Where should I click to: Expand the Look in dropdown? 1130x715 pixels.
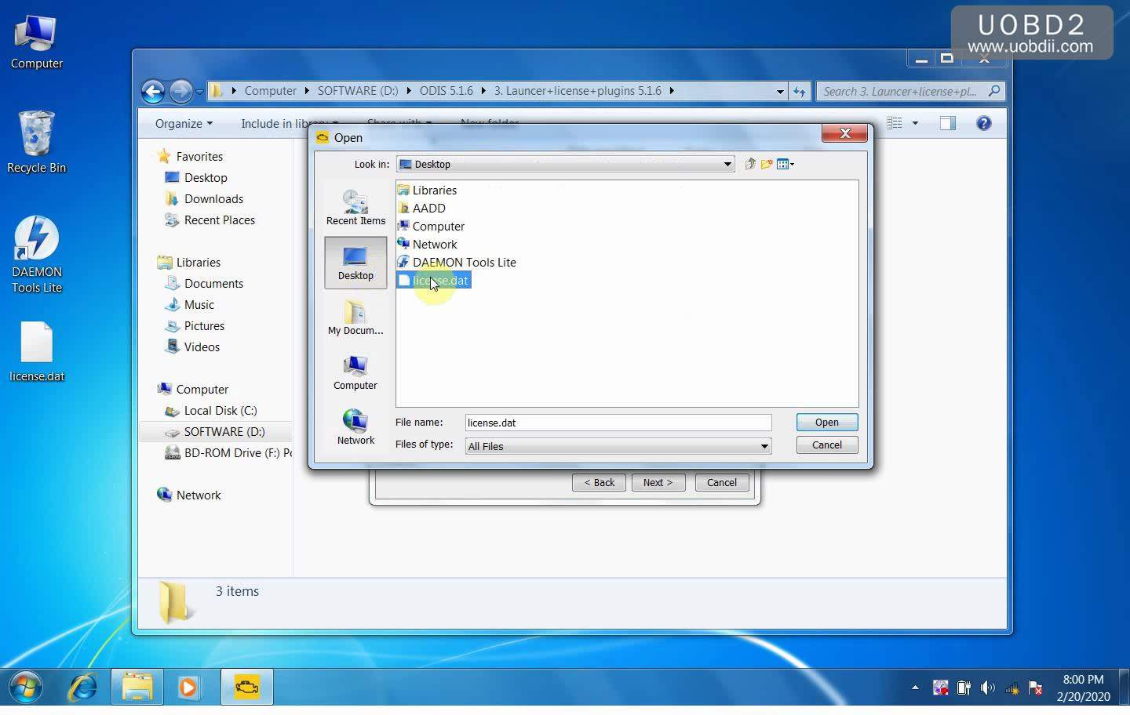point(727,164)
